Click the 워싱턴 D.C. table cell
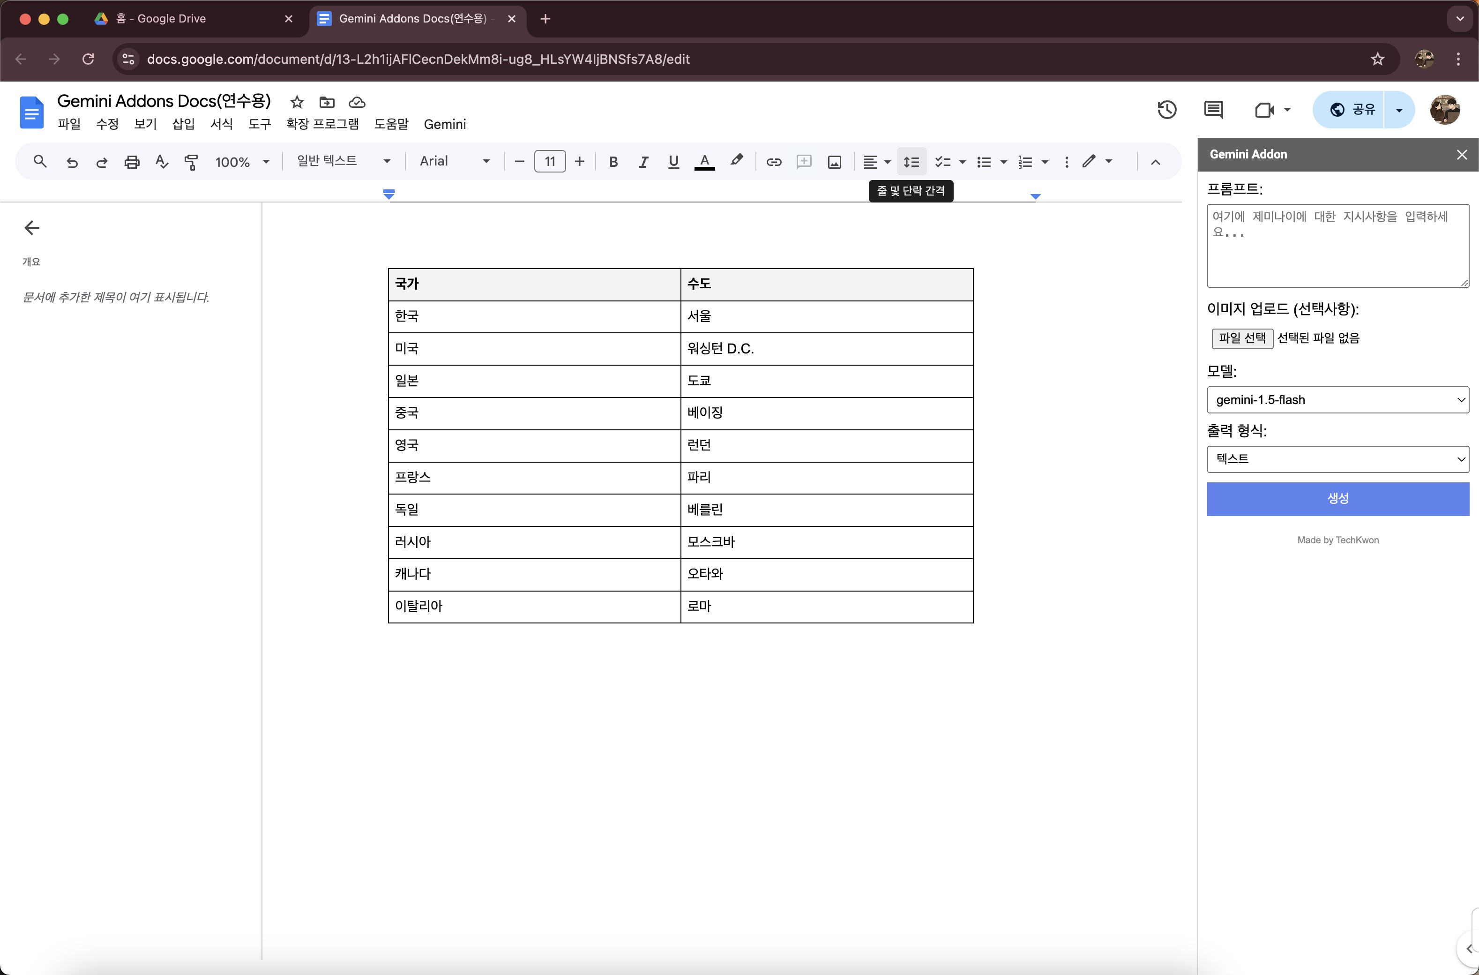This screenshot has height=975, width=1479. tap(826, 349)
